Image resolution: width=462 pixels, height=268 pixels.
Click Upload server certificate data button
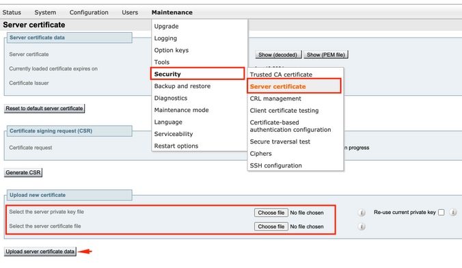(x=40, y=252)
